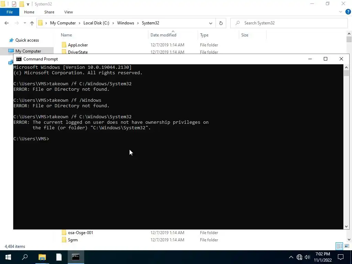This screenshot has width=352, height=264.
Task: Switch to the Home ribbon tab
Action: pos(29,12)
